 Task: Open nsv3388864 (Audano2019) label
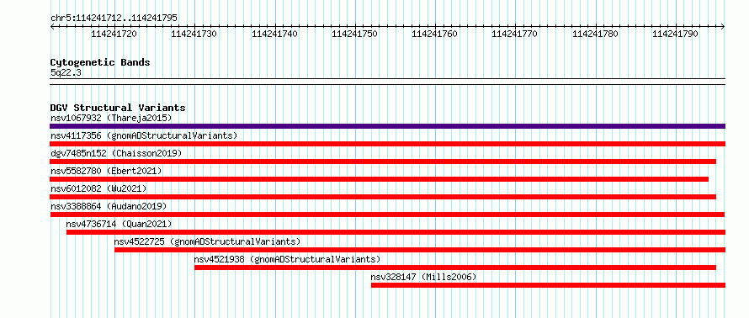109,206
